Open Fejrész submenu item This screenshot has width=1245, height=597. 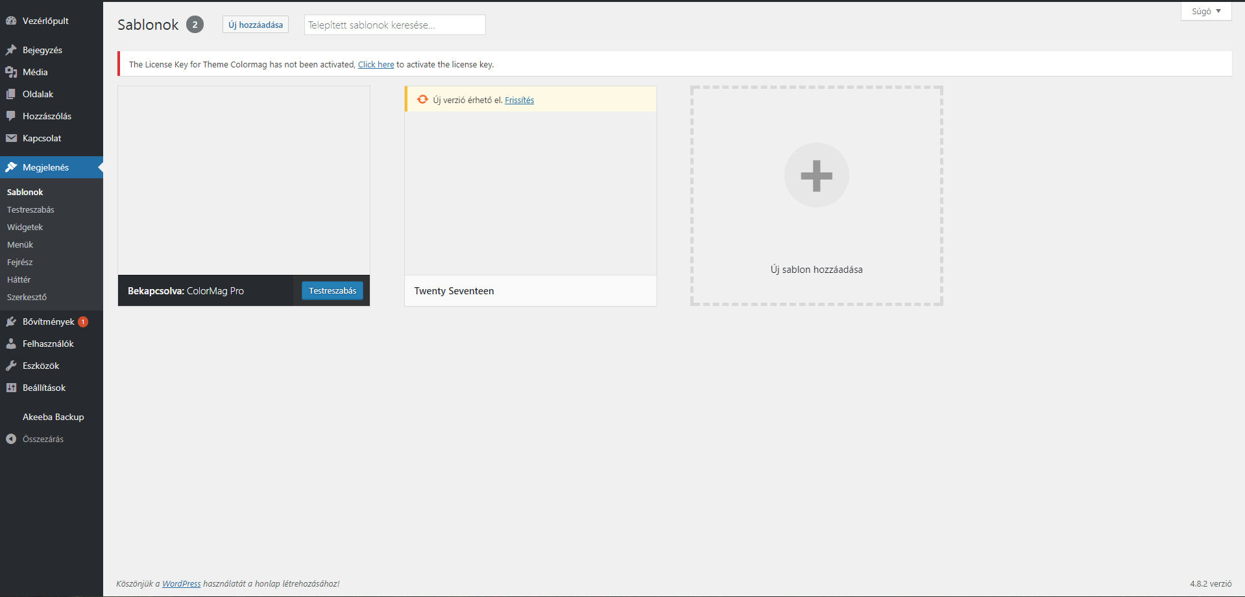[19, 262]
